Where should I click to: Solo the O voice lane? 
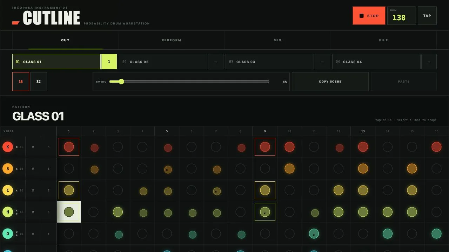tap(48, 234)
